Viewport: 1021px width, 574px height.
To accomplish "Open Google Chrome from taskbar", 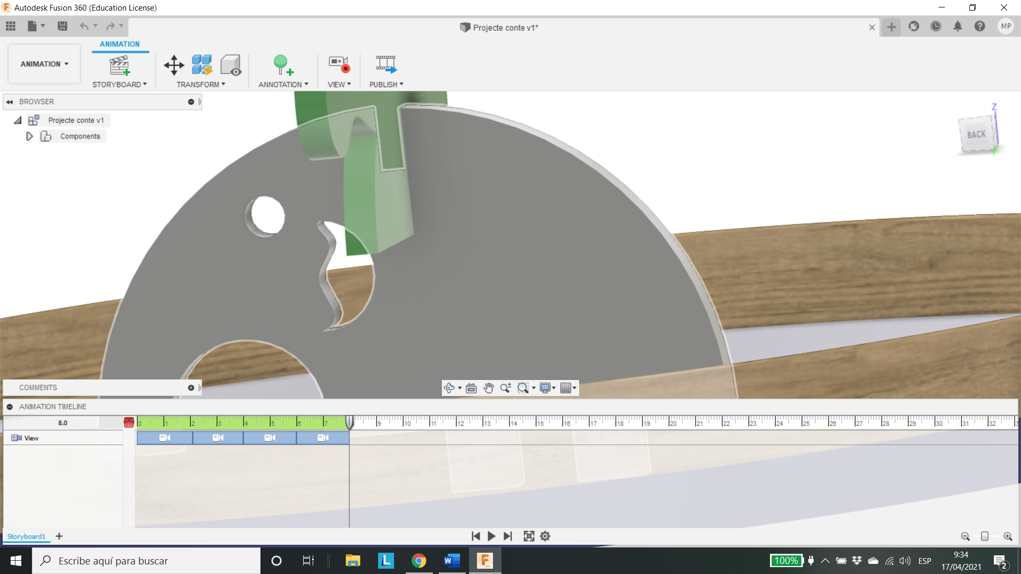I will [x=419, y=561].
